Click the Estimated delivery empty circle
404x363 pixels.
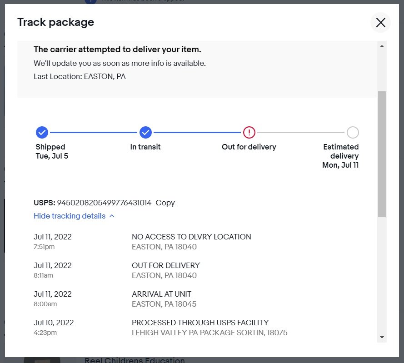pos(353,133)
